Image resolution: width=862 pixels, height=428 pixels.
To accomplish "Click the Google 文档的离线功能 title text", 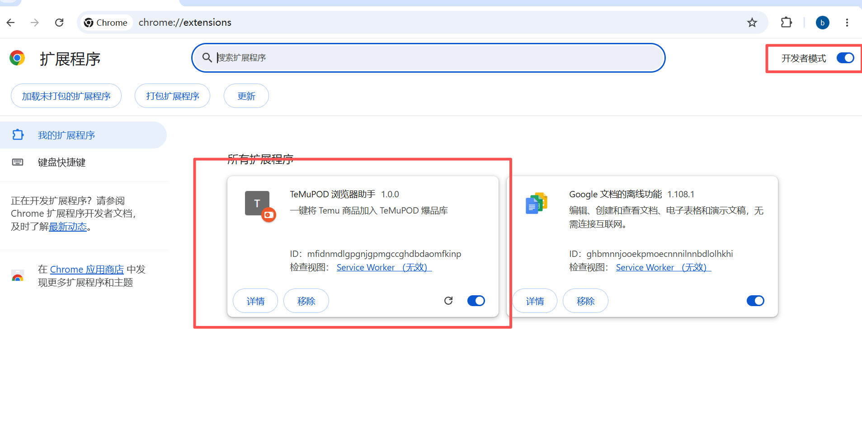I will click(x=615, y=194).
